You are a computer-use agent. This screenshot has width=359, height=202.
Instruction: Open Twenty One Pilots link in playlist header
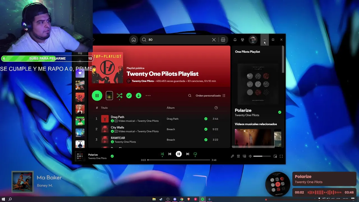(x=143, y=81)
